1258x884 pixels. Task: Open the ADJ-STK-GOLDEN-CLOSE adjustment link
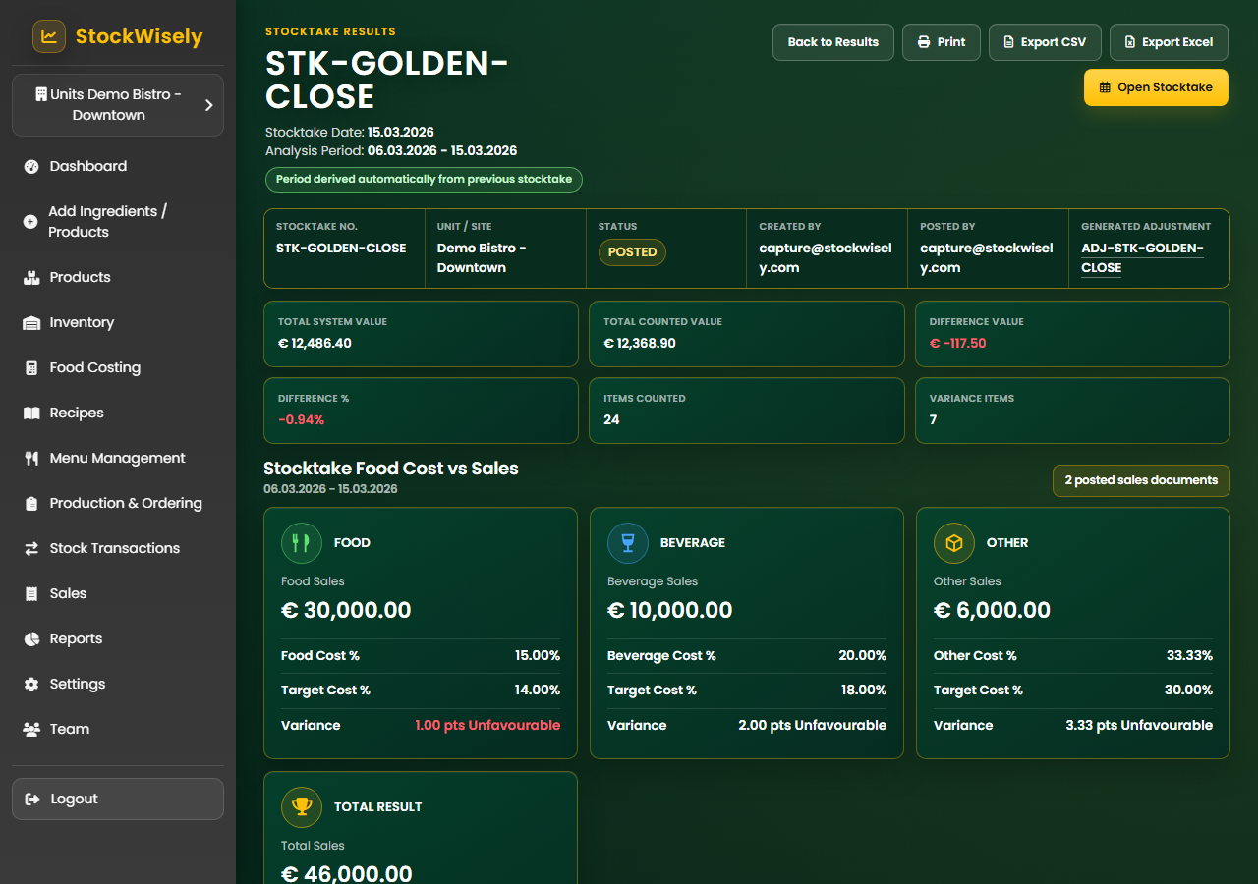[1142, 258]
